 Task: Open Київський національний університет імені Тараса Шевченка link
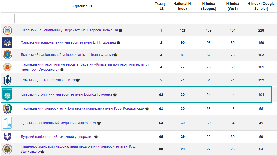(x=69, y=30)
